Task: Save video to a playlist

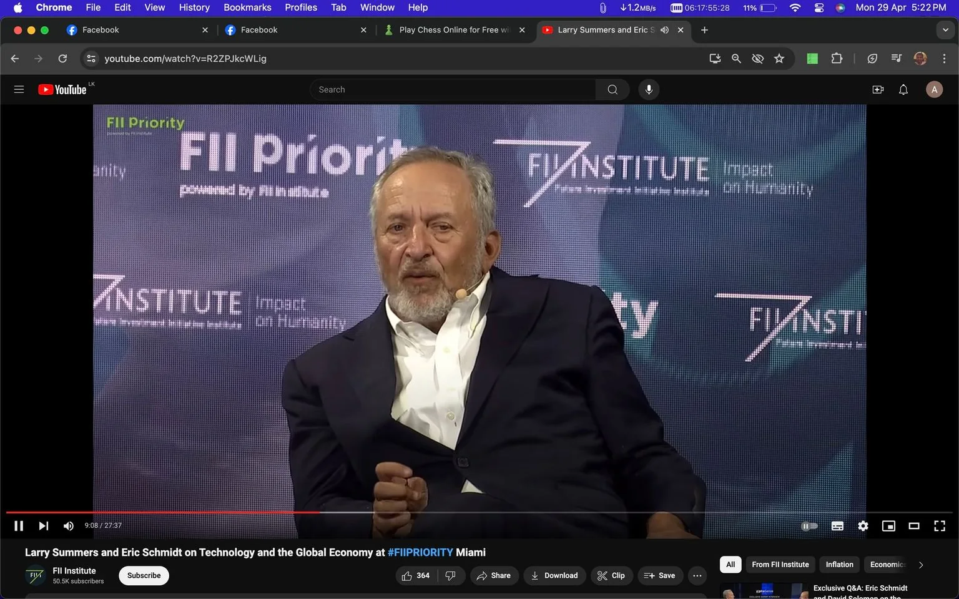Action: tap(659, 575)
